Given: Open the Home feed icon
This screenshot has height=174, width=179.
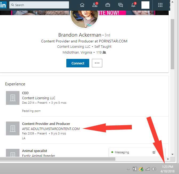Looking at the screenshot, I should coord(82,5).
